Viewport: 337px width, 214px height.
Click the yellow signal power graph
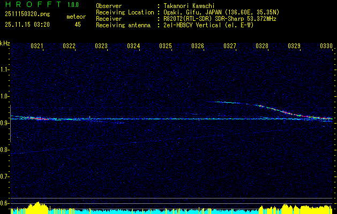coord(38,208)
